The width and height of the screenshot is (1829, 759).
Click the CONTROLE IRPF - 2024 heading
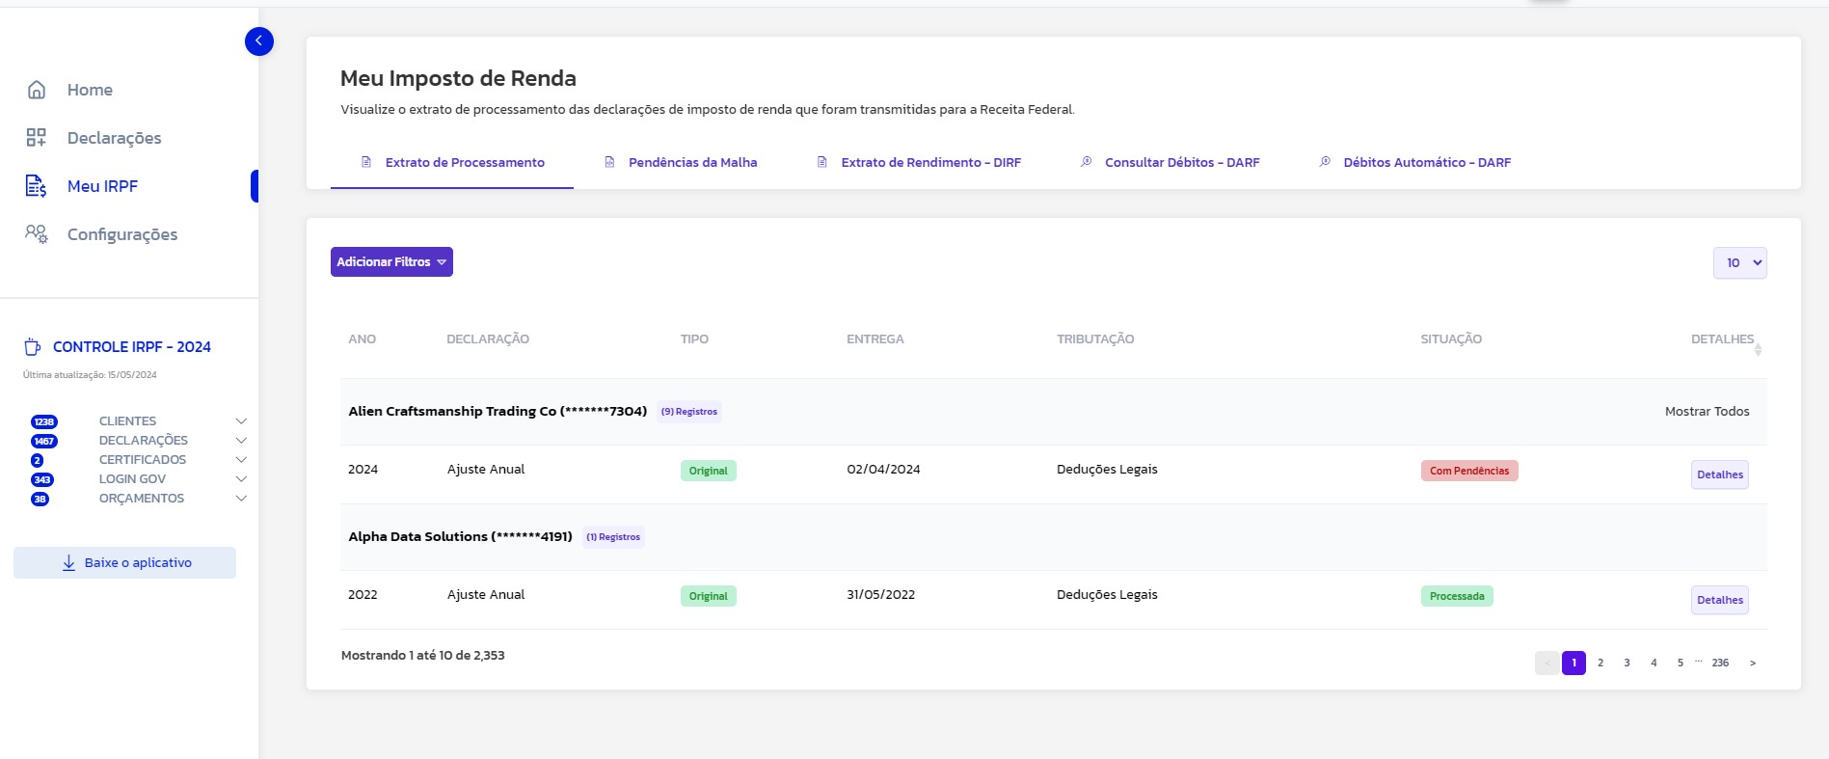[x=132, y=347]
